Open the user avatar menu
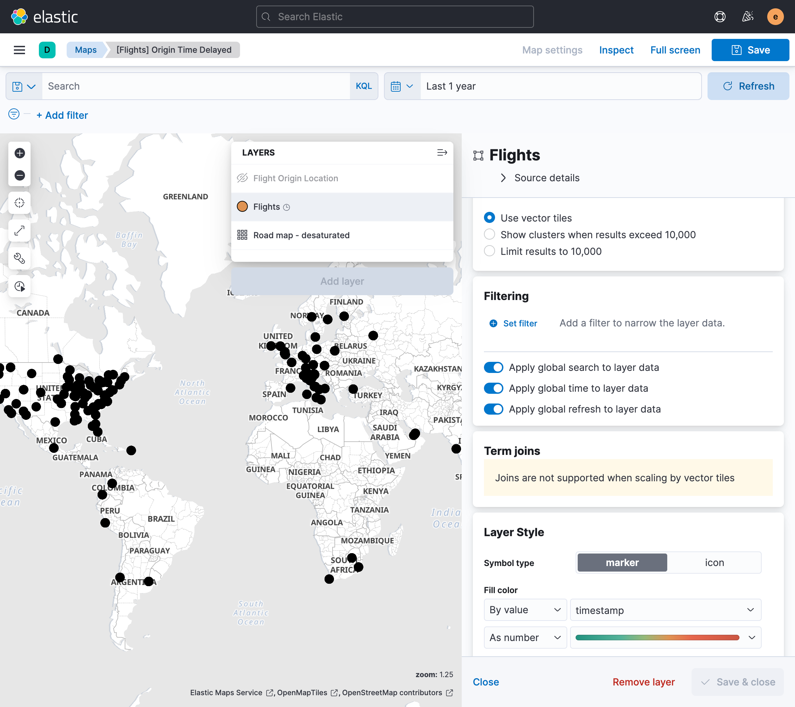Viewport: 795px width, 707px height. [x=775, y=17]
